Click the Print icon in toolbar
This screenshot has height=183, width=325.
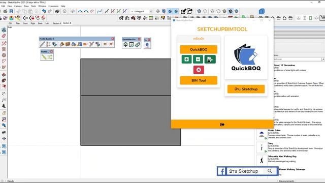point(57,11)
